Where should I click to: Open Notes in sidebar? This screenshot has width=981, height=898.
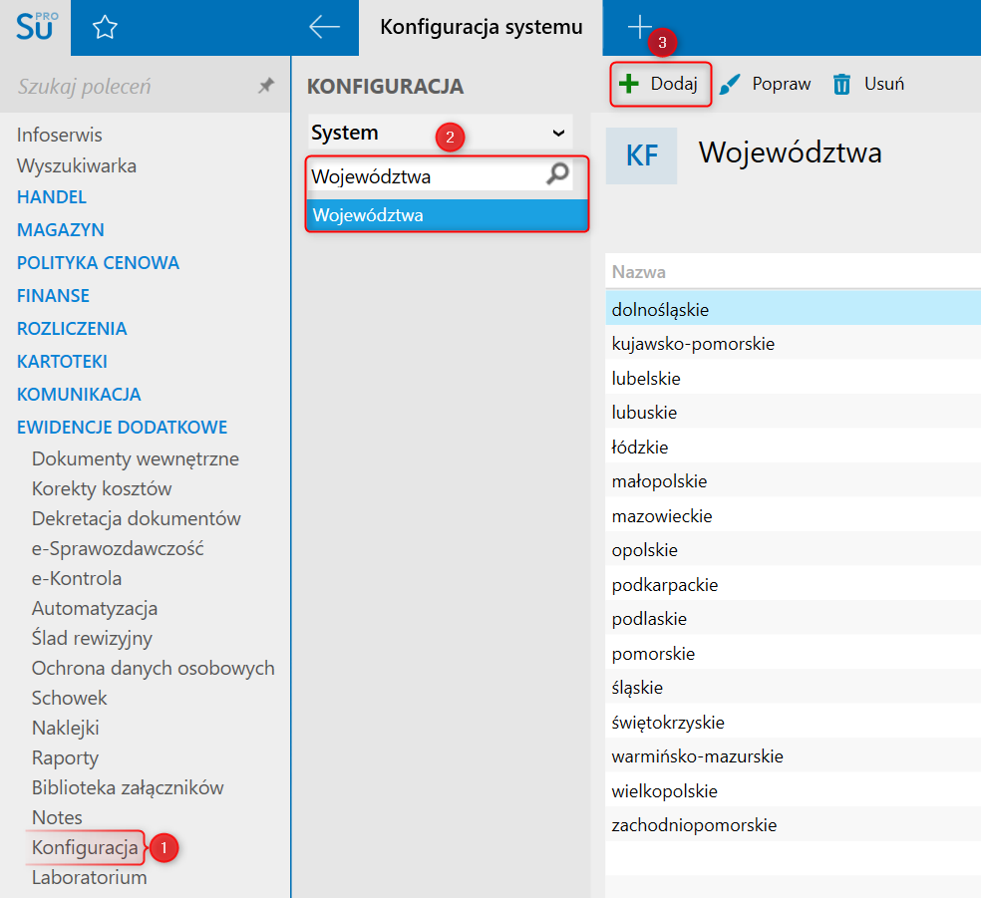(x=57, y=817)
